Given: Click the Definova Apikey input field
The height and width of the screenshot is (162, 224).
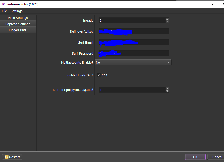Looking at the screenshot, I should click(x=134, y=32).
